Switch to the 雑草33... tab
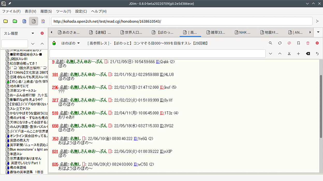The height and width of the screenshot is (181, 323). tap(216, 32)
